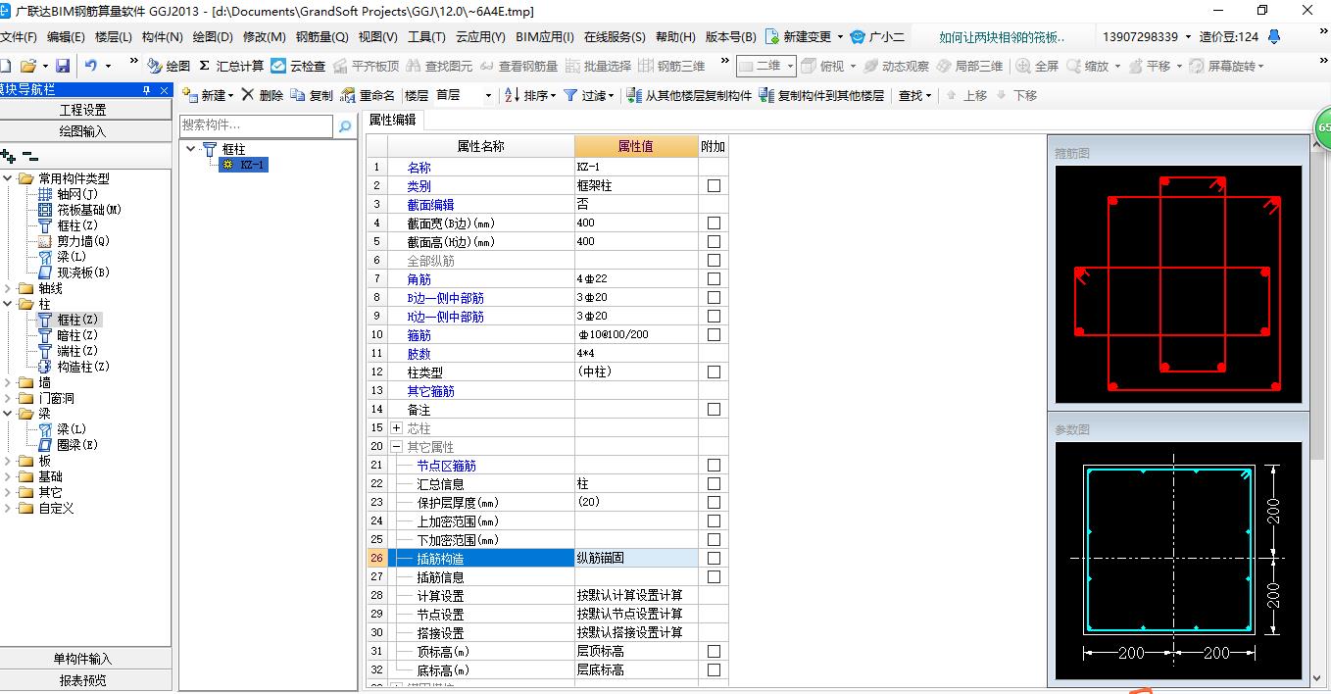This screenshot has width=1331, height=694.
Task: Open 钢筋三维 rebar 3D view
Action: pyautogui.click(x=671, y=66)
